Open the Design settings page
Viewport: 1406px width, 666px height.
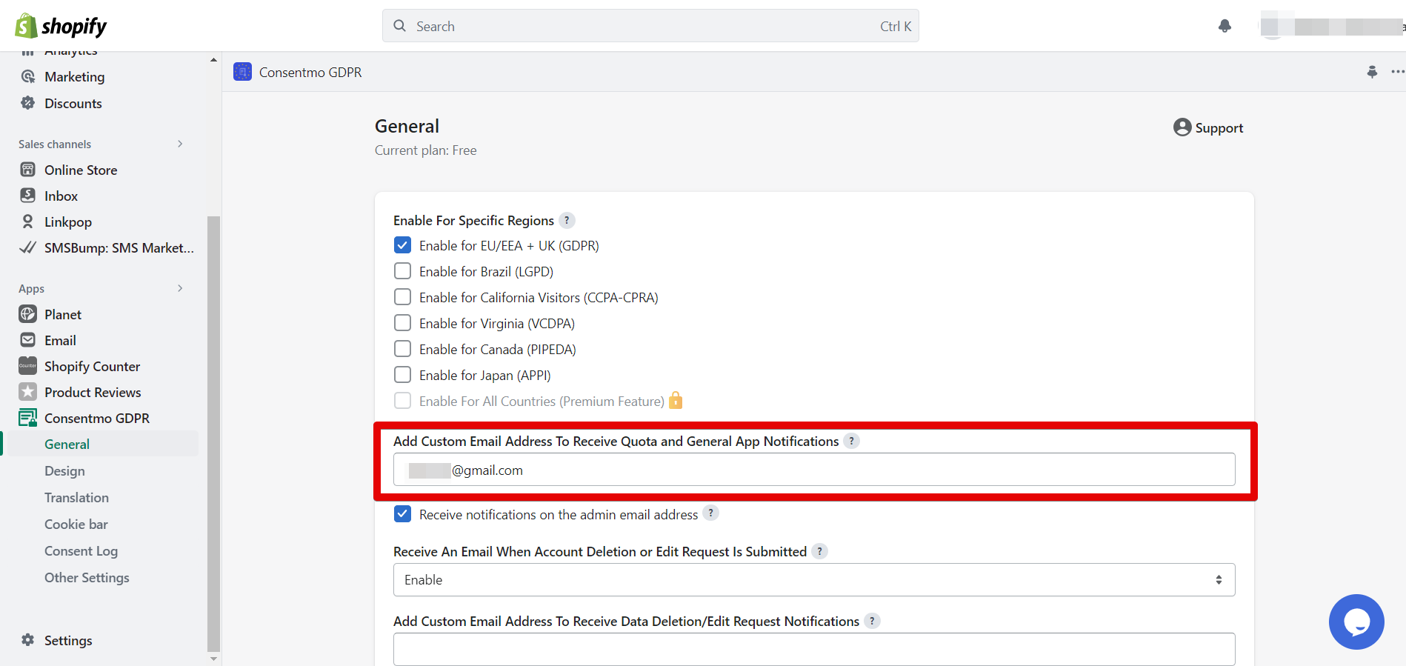point(64,471)
